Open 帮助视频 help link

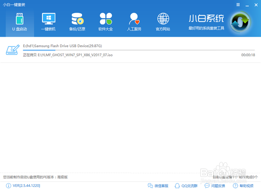pyautogui.click(x=243, y=186)
